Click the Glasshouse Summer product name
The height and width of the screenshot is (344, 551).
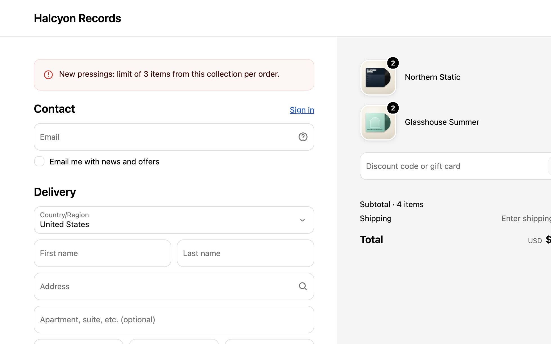click(x=442, y=122)
